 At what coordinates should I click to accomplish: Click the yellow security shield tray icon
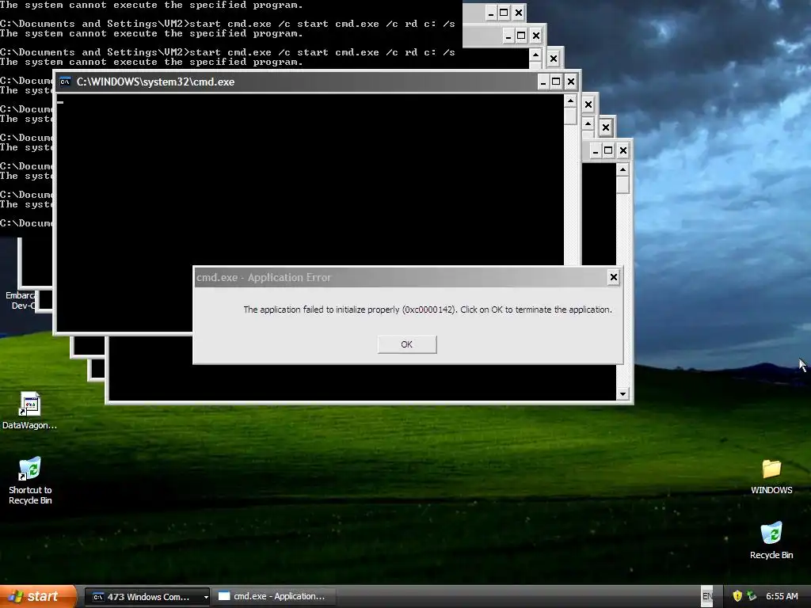click(737, 596)
